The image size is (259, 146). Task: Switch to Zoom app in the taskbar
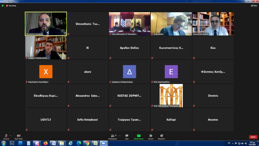click(104, 143)
